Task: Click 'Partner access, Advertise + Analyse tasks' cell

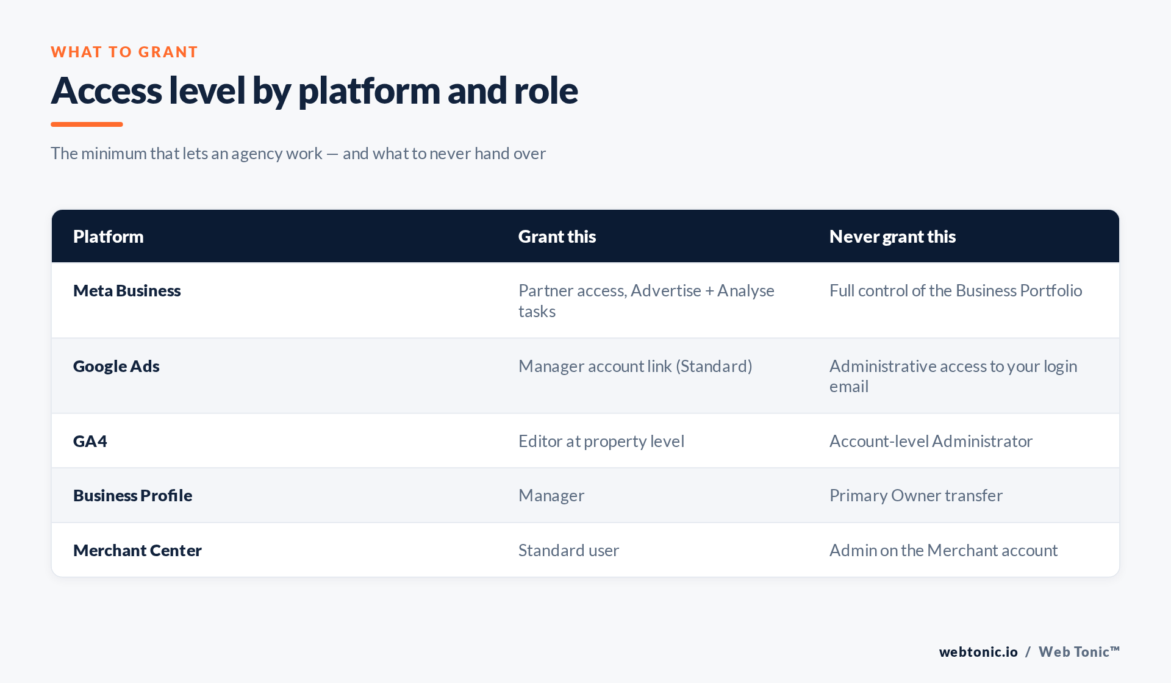Action: [x=646, y=301]
